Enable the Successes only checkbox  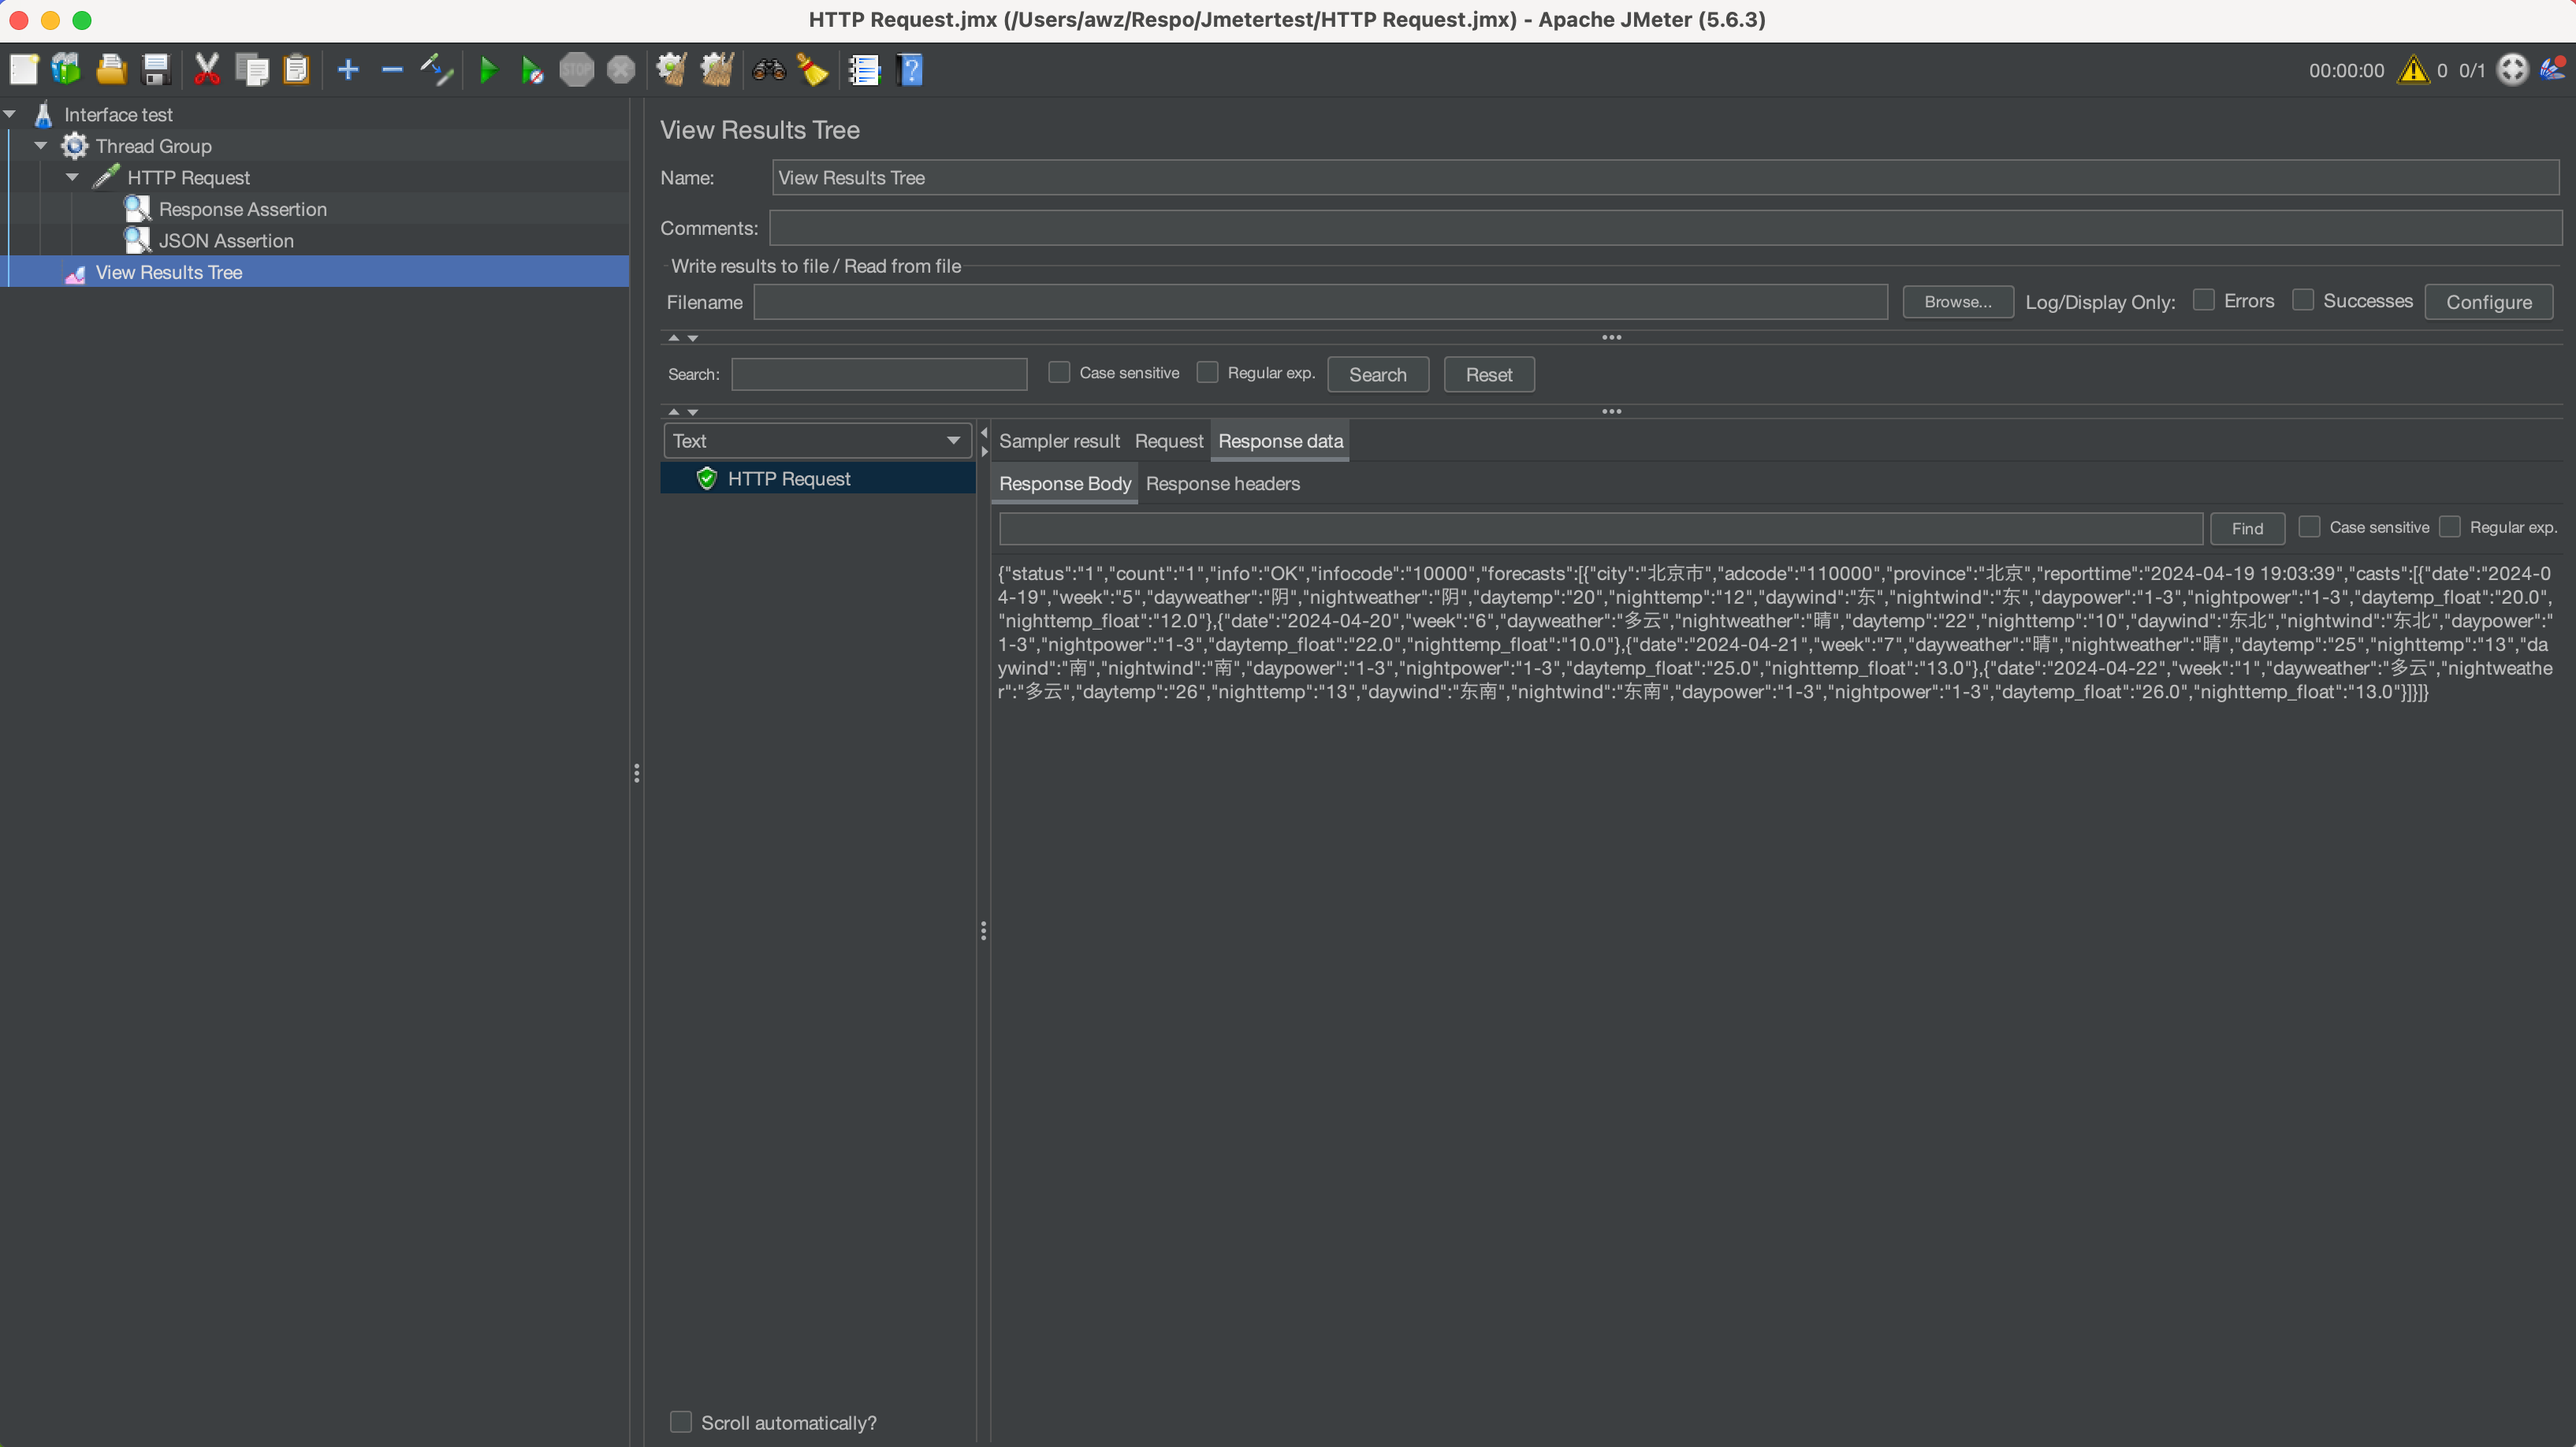pos(2303,300)
